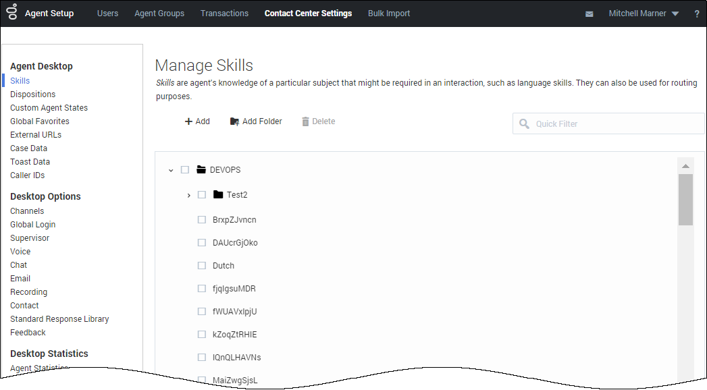This screenshot has width=707, height=390.
Task: Tick the Dutch skill checkbox
Action: click(x=201, y=266)
